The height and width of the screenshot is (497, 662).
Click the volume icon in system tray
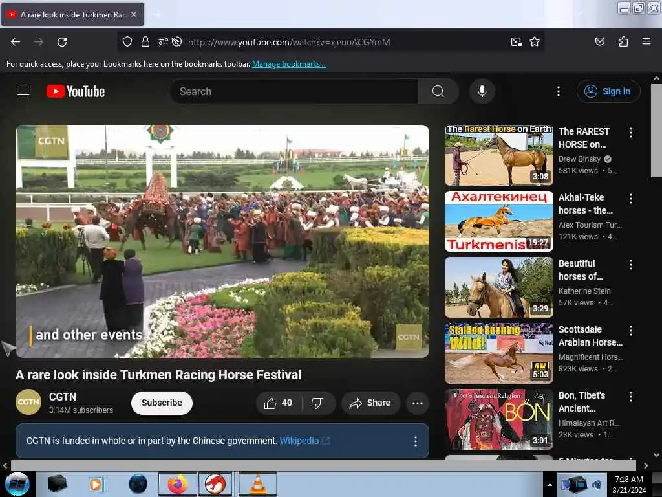pos(597,485)
